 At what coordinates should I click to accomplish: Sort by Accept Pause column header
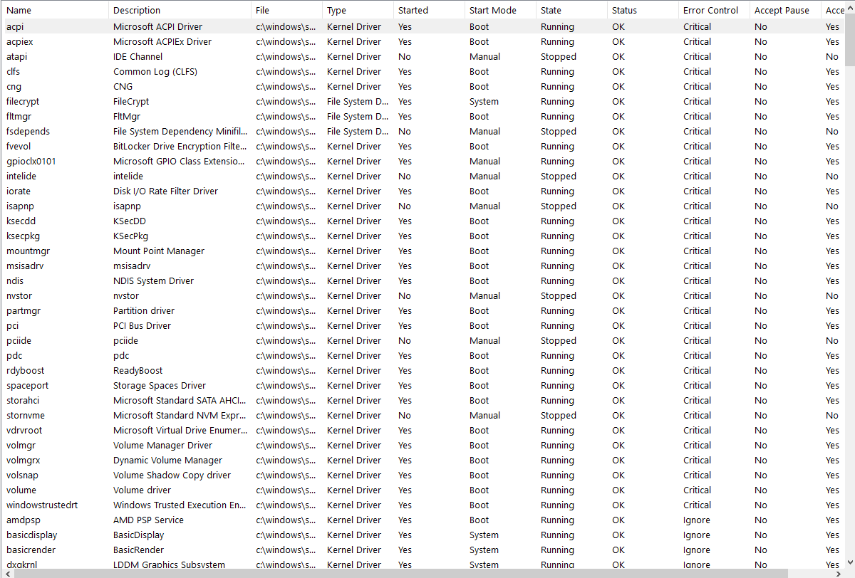click(x=785, y=10)
